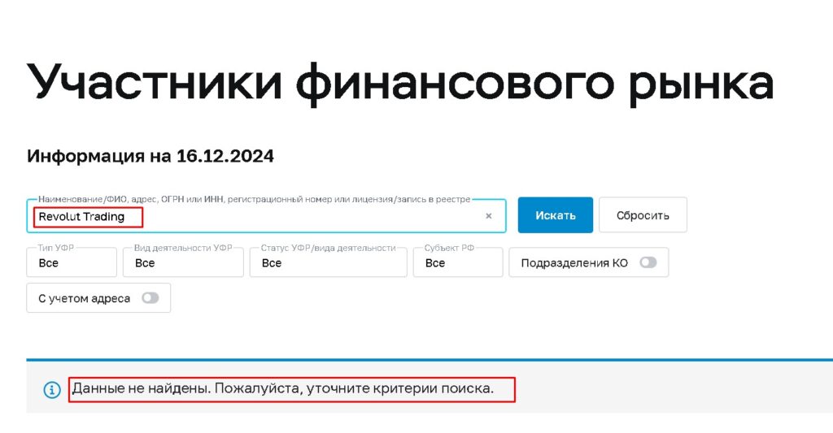This screenshot has width=833, height=433.
Task: Select the 'Данные не найдены' message text
Action: click(x=282, y=388)
